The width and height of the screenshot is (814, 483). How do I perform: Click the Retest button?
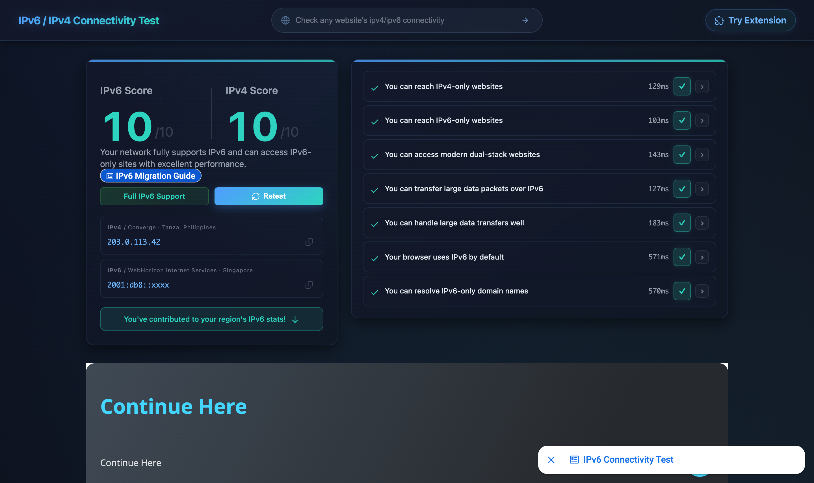(269, 196)
